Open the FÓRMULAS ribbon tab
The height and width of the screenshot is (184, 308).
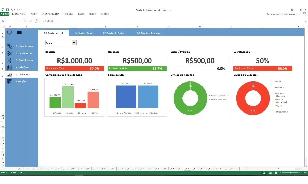69,14
